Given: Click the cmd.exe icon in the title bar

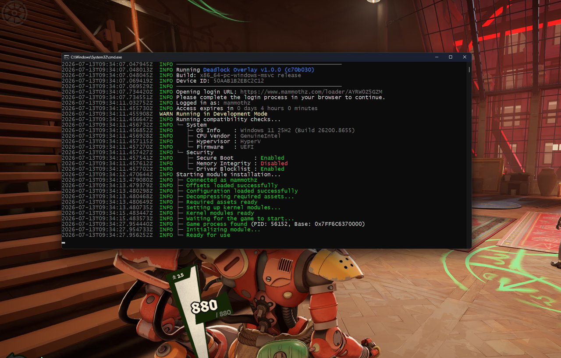Looking at the screenshot, I should pyautogui.click(x=66, y=57).
